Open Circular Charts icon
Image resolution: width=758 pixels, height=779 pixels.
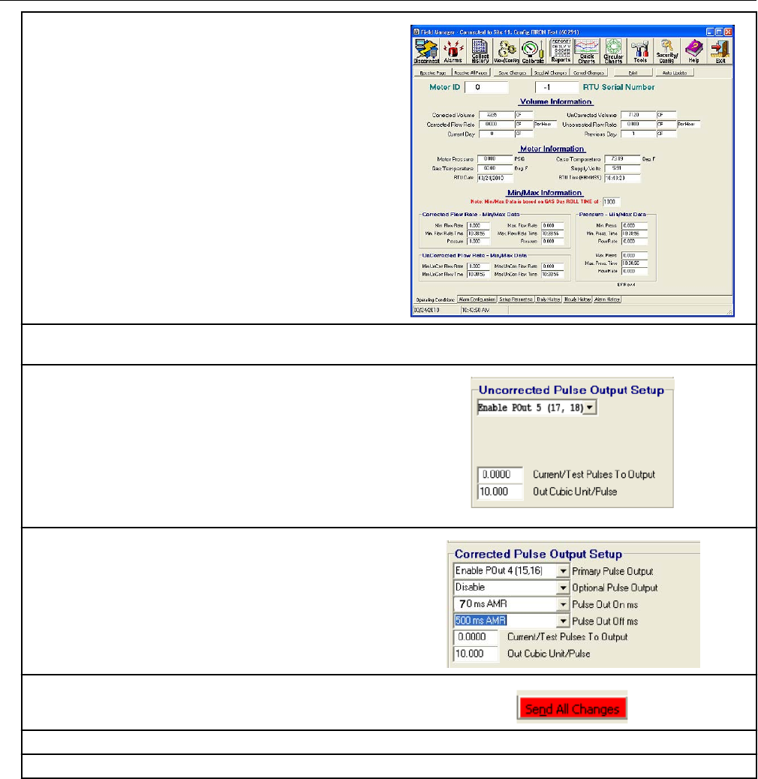(613, 51)
